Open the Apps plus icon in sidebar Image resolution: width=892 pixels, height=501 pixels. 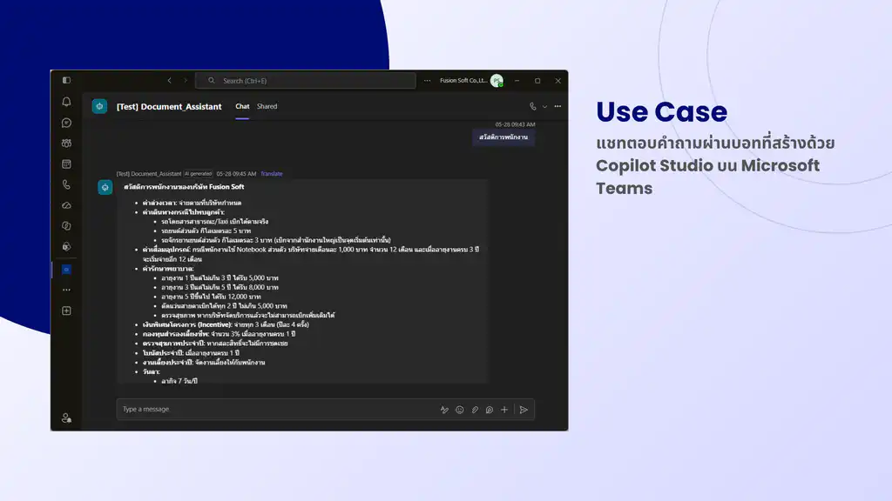(x=66, y=311)
